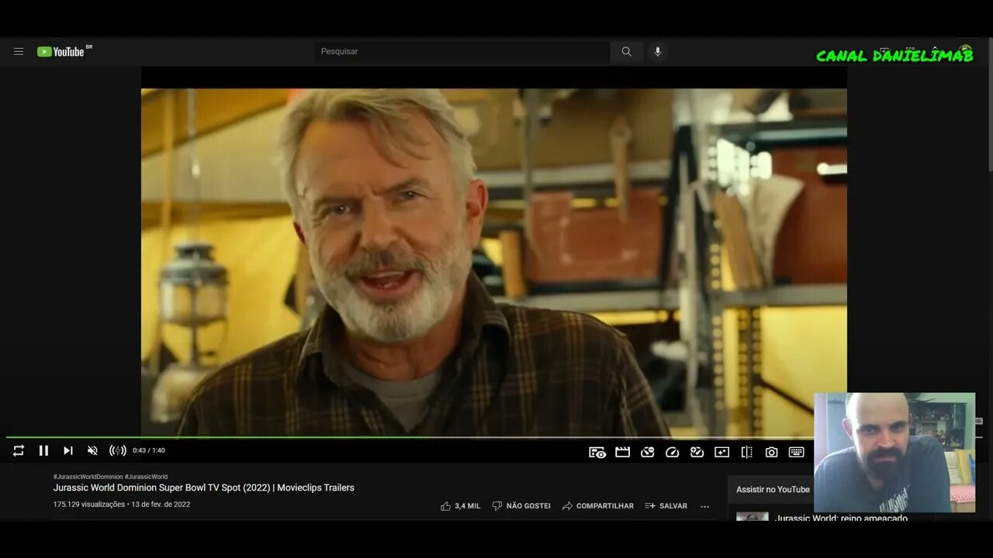Image resolution: width=993 pixels, height=558 pixels.
Task: Open keyboard shortcuts icon
Action: point(796,452)
